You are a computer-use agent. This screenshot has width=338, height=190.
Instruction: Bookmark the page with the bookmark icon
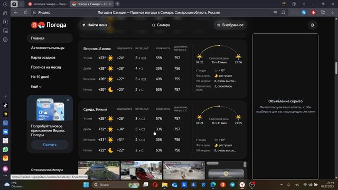click(283, 13)
